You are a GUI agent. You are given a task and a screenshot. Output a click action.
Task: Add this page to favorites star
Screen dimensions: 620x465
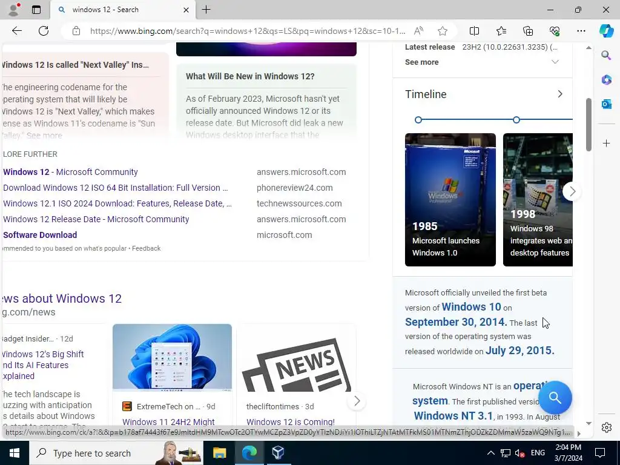(443, 31)
